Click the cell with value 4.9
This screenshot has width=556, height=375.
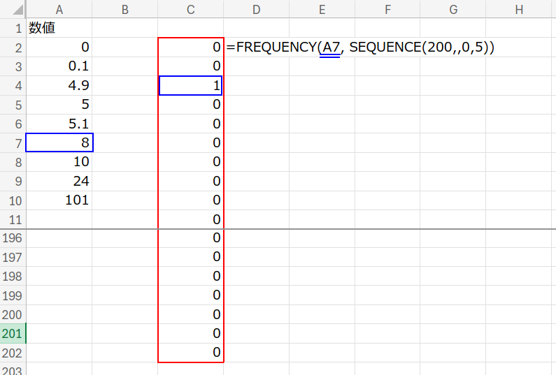point(59,86)
